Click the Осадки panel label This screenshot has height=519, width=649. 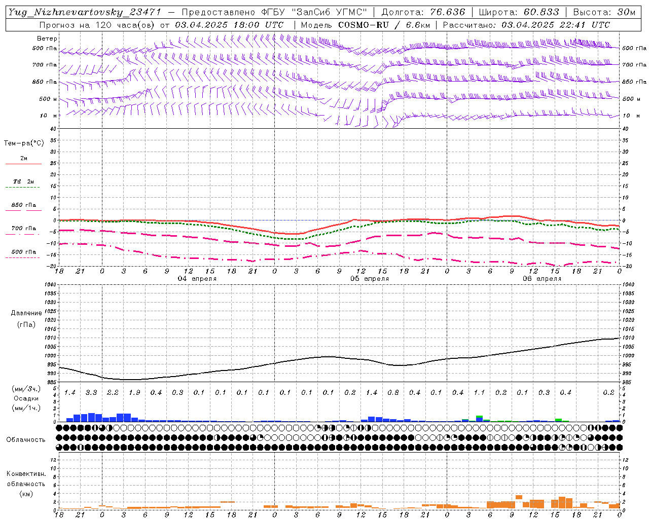pyautogui.click(x=26, y=398)
